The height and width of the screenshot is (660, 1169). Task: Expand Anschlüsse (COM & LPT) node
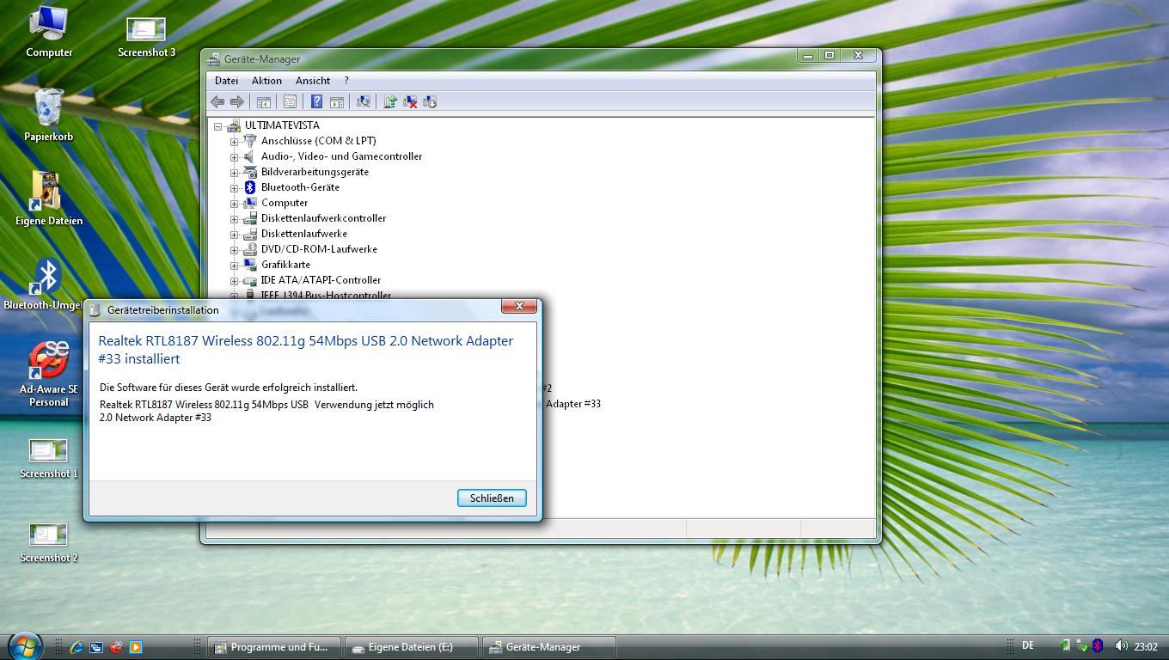234,142
